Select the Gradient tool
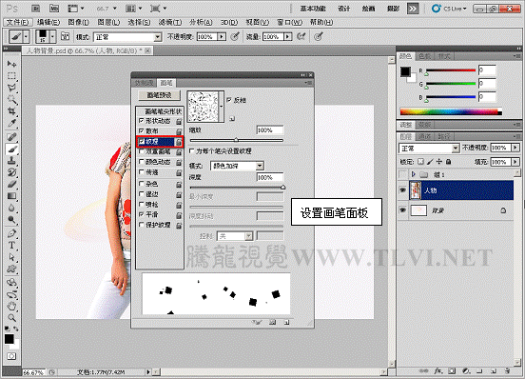 click(x=11, y=196)
